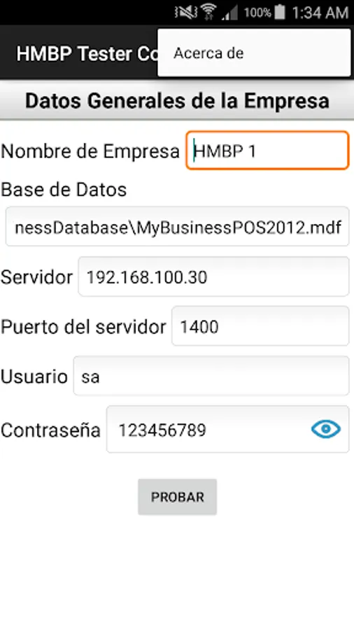Tap the Datos Generales de la Empresa header
Image resolution: width=354 pixels, height=630 pixels.
(177, 100)
